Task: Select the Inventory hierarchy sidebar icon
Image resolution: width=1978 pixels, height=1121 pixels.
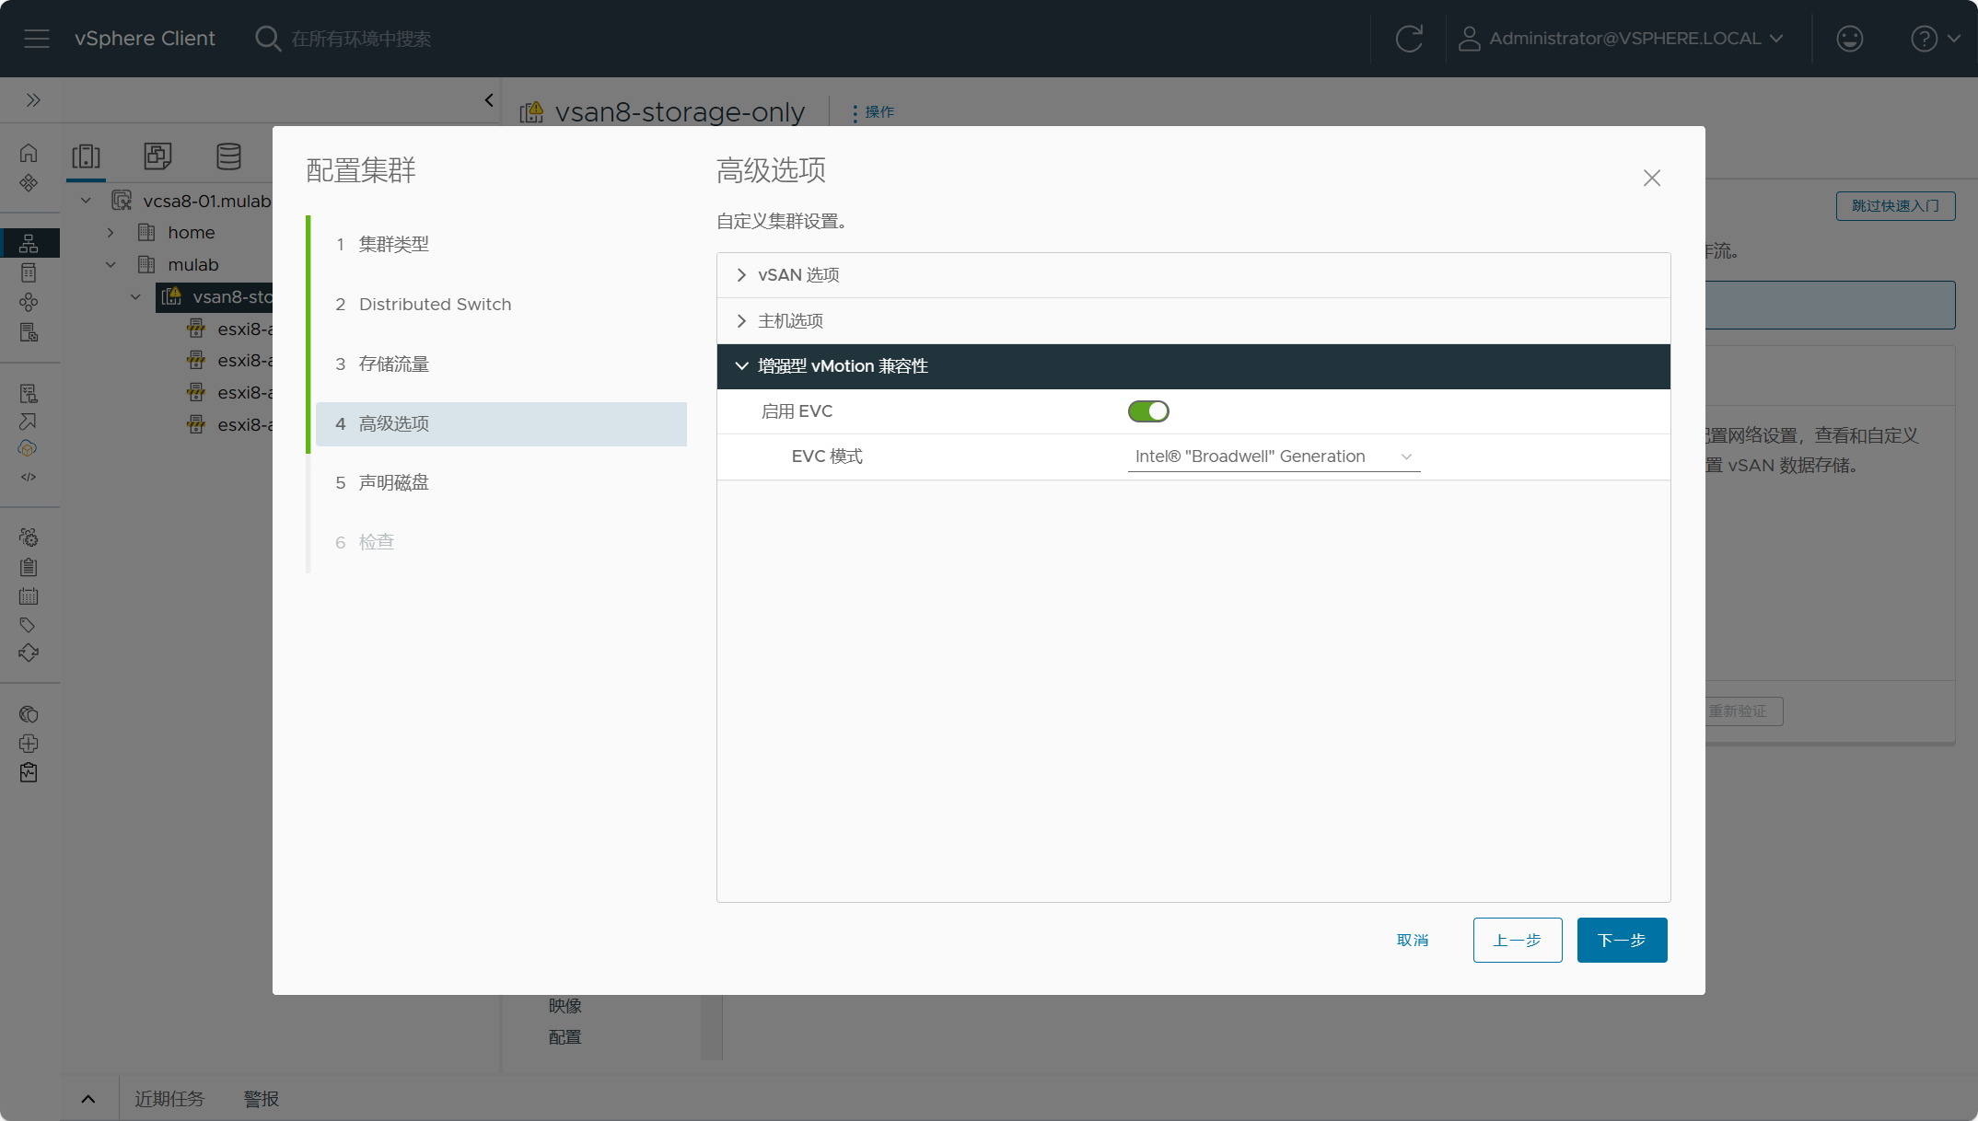Action: click(x=29, y=243)
